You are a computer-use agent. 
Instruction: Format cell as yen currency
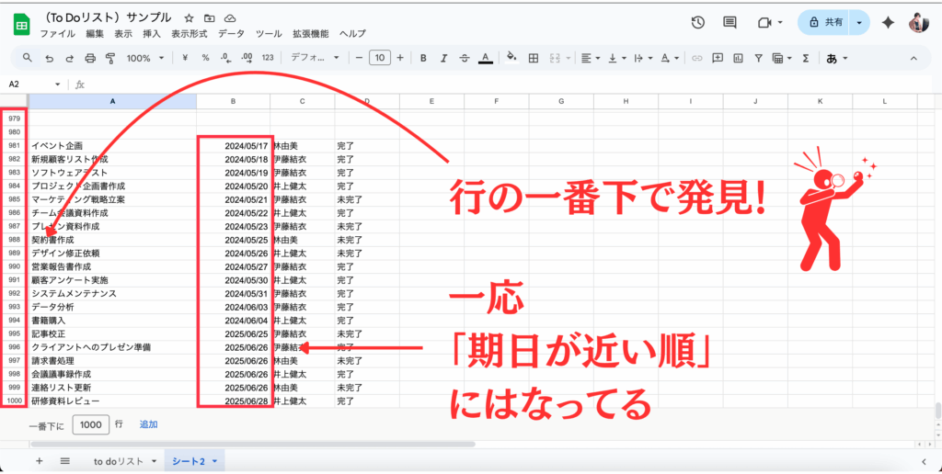pyautogui.click(x=185, y=58)
